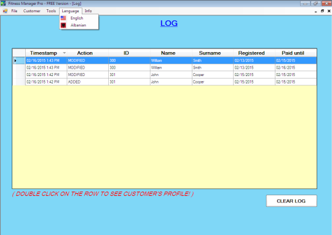Click ID 301 in the MODIFIED John row
The image size is (332, 235).
129,75
